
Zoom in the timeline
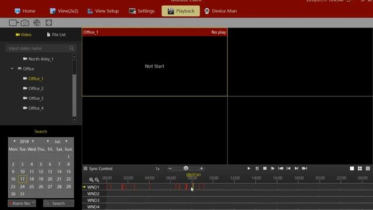click(91, 180)
